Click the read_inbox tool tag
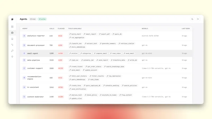The width and height of the screenshot is (212, 119). 115,53
